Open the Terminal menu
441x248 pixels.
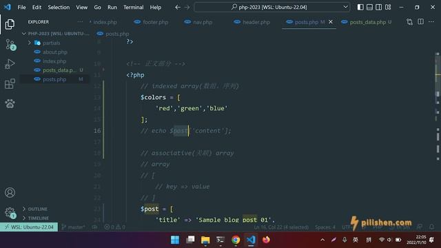click(x=133, y=8)
